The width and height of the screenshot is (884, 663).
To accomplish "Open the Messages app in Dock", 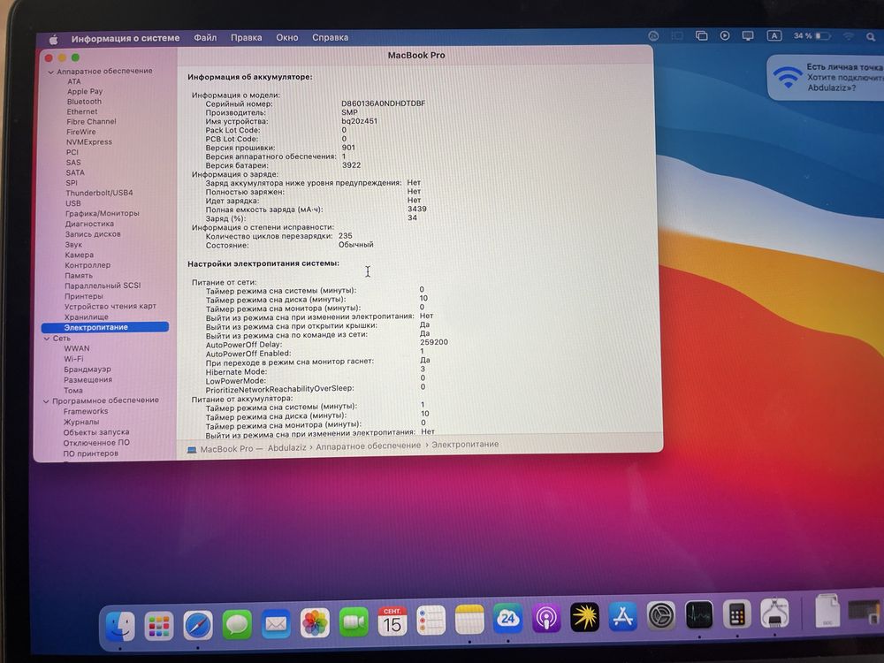I will pos(237,625).
